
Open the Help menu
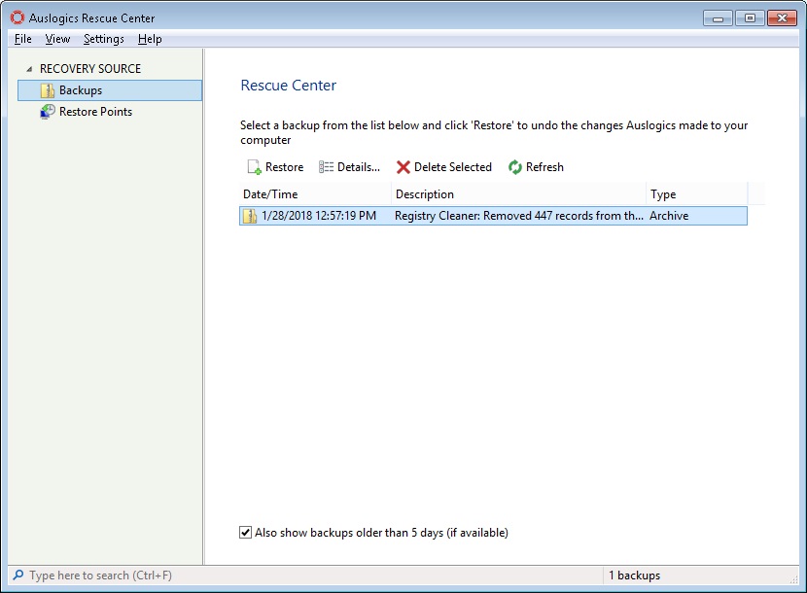tap(150, 39)
